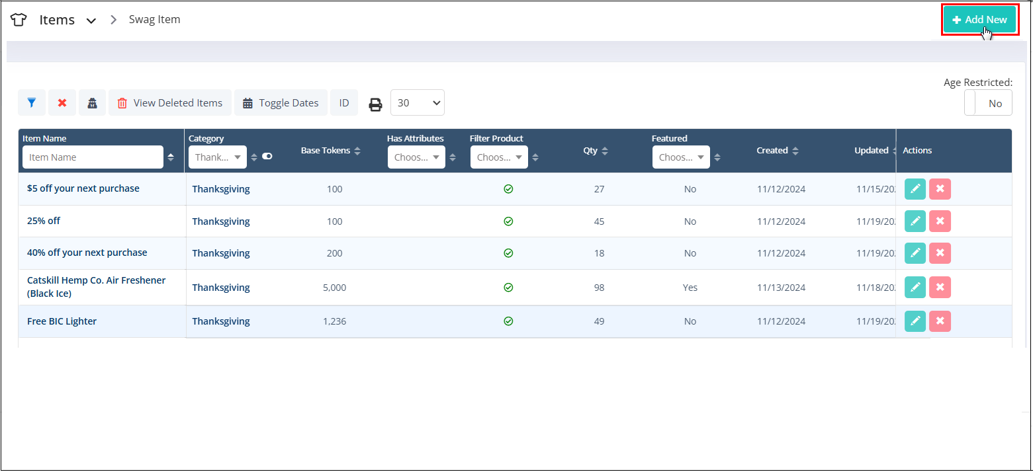Edit the Free BIC Lighter item
1033x474 pixels.
pos(915,321)
